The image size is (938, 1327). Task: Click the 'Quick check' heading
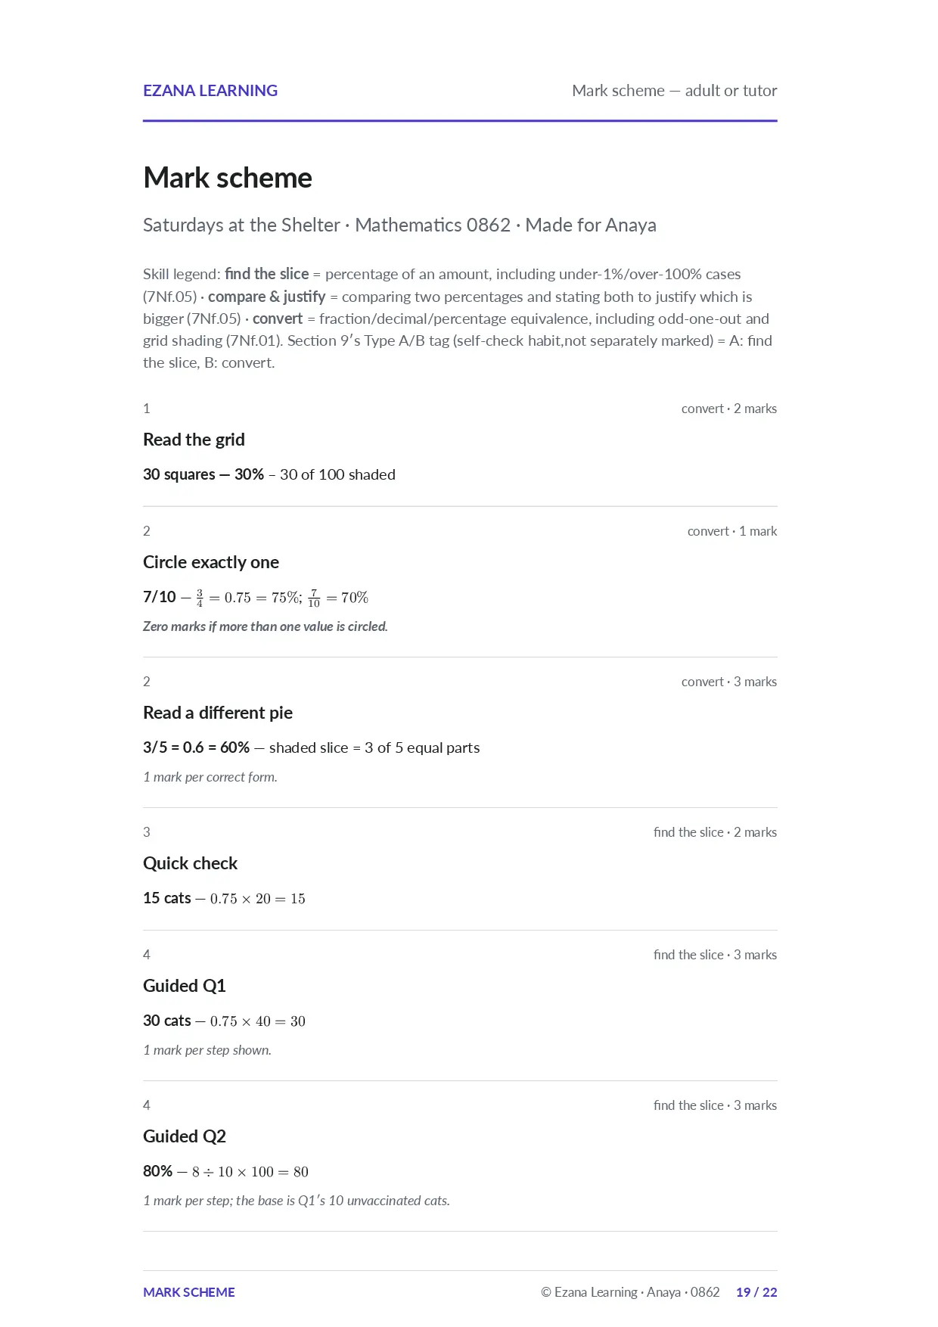[190, 863]
